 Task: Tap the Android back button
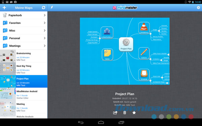[x=81, y=122]
